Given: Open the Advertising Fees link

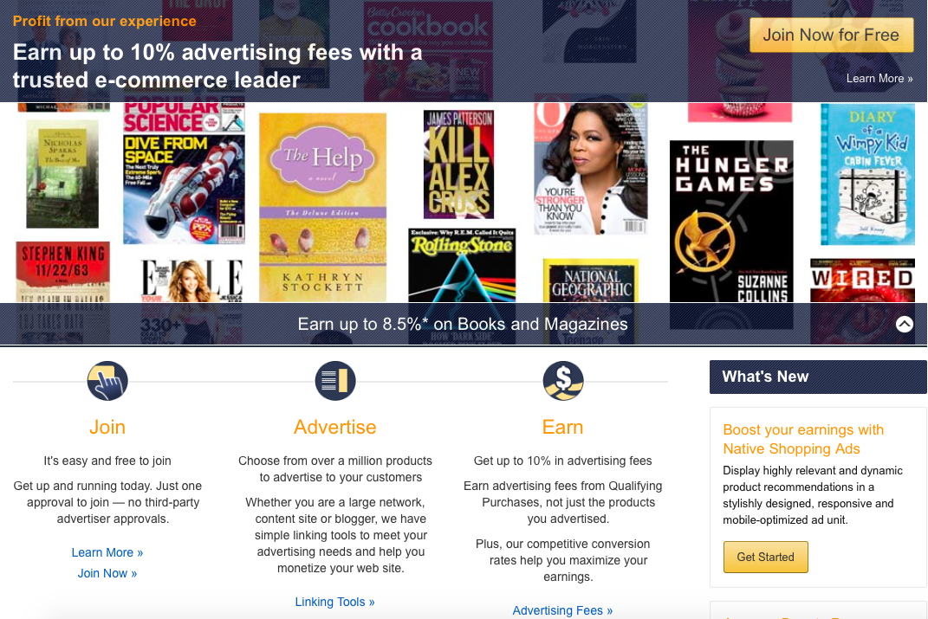Looking at the screenshot, I should click(x=562, y=610).
